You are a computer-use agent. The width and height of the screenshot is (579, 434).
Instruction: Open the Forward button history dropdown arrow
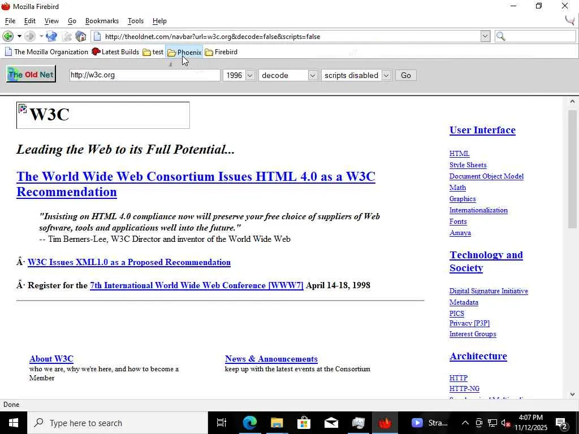41,36
